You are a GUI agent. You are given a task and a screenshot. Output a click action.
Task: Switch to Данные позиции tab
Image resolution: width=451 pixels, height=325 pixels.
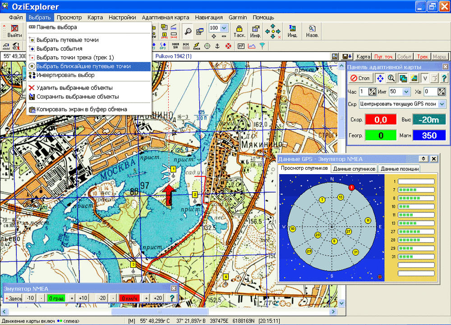pyautogui.click(x=400, y=169)
